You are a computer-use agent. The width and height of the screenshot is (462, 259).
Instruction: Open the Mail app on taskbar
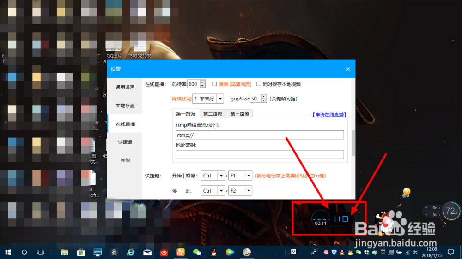[147, 252]
